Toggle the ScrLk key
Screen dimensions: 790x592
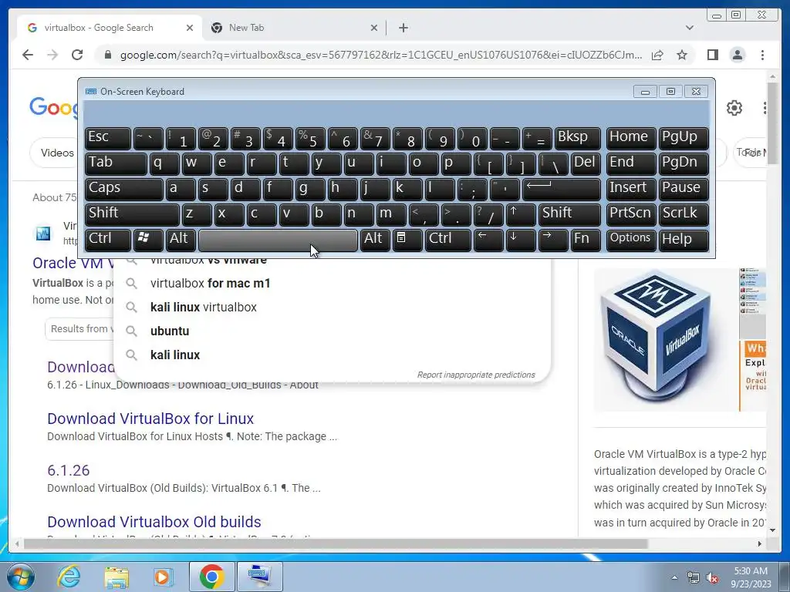coord(684,214)
